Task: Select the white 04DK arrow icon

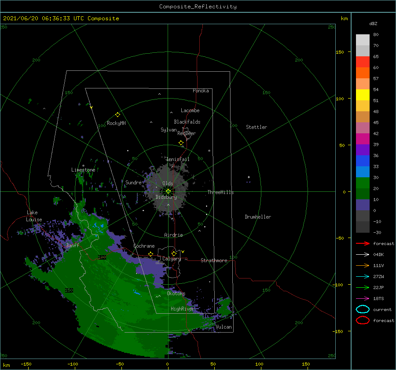Action: 363,254
